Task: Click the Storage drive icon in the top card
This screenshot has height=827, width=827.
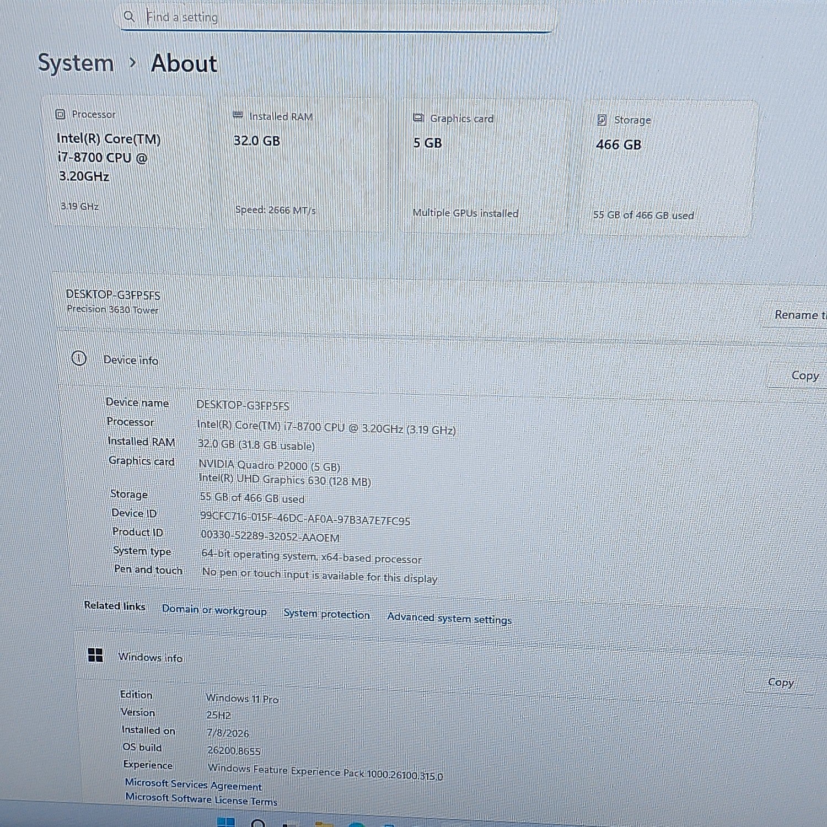Action: point(602,120)
